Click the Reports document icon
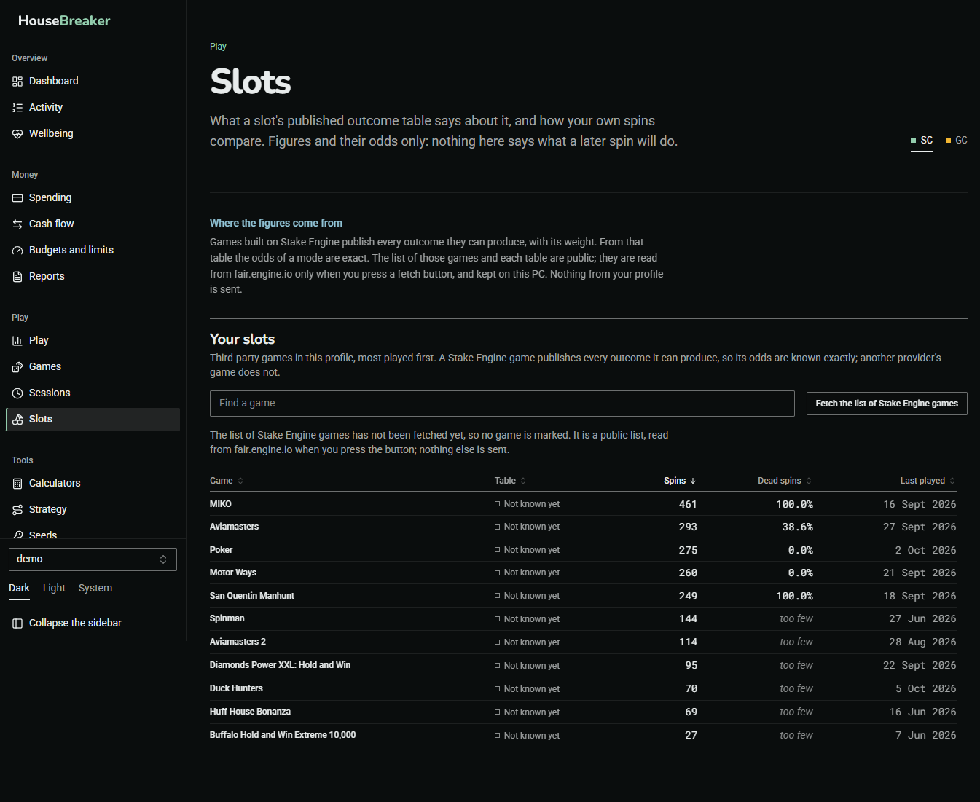 tap(17, 277)
